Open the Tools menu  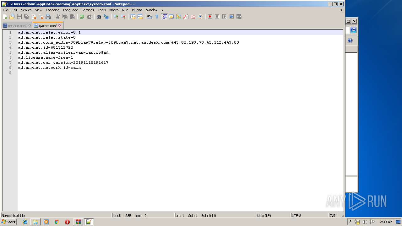tap(102, 10)
